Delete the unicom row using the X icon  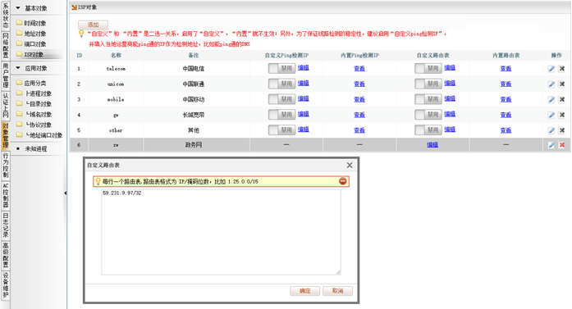(x=562, y=84)
